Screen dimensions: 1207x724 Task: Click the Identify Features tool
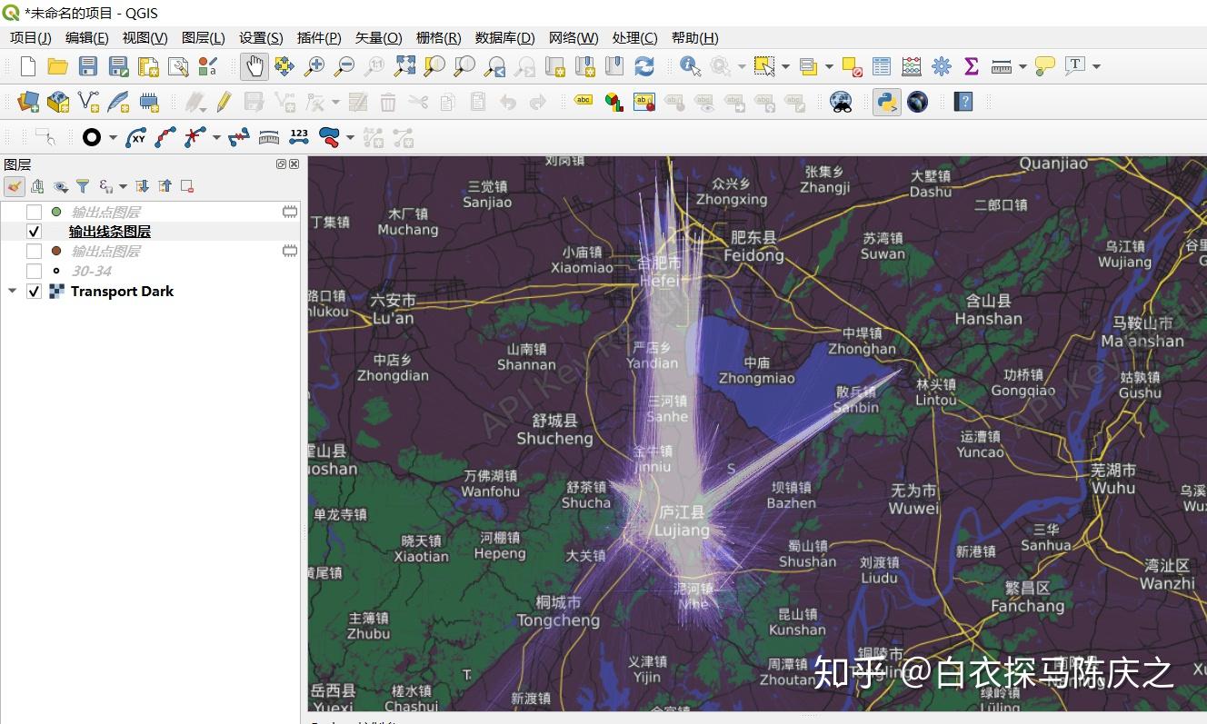(688, 65)
